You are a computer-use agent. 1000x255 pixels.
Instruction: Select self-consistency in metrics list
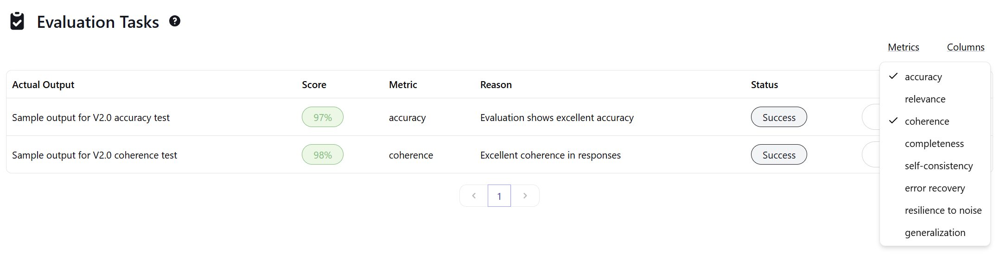click(938, 166)
